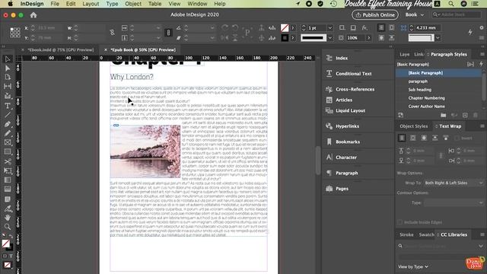Switch to the Object Styles tab
This screenshot has width=487, height=274.
coord(413,126)
